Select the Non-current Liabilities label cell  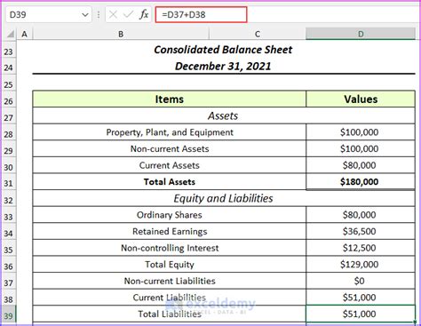[170, 281]
